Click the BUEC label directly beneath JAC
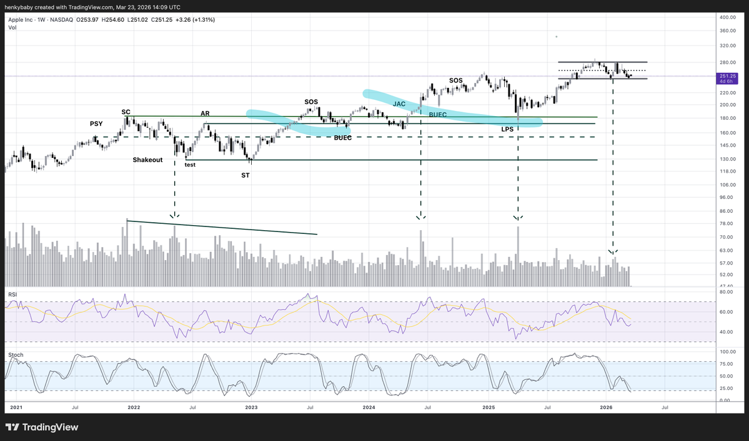 [x=437, y=115]
